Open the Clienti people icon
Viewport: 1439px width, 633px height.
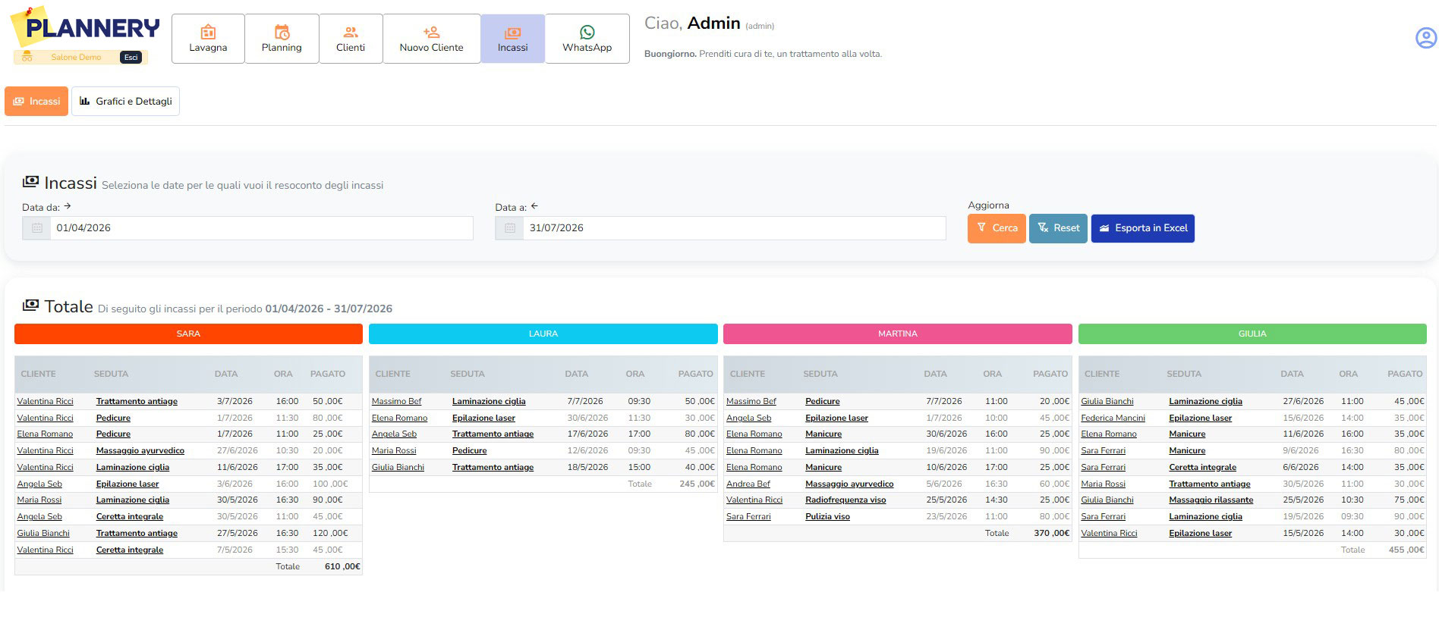point(351,33)
